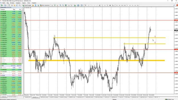Toggle the Market Watch window icon

9,5
